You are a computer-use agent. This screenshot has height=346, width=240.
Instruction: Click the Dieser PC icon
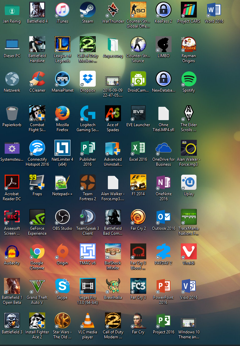(x=12, y=44)
